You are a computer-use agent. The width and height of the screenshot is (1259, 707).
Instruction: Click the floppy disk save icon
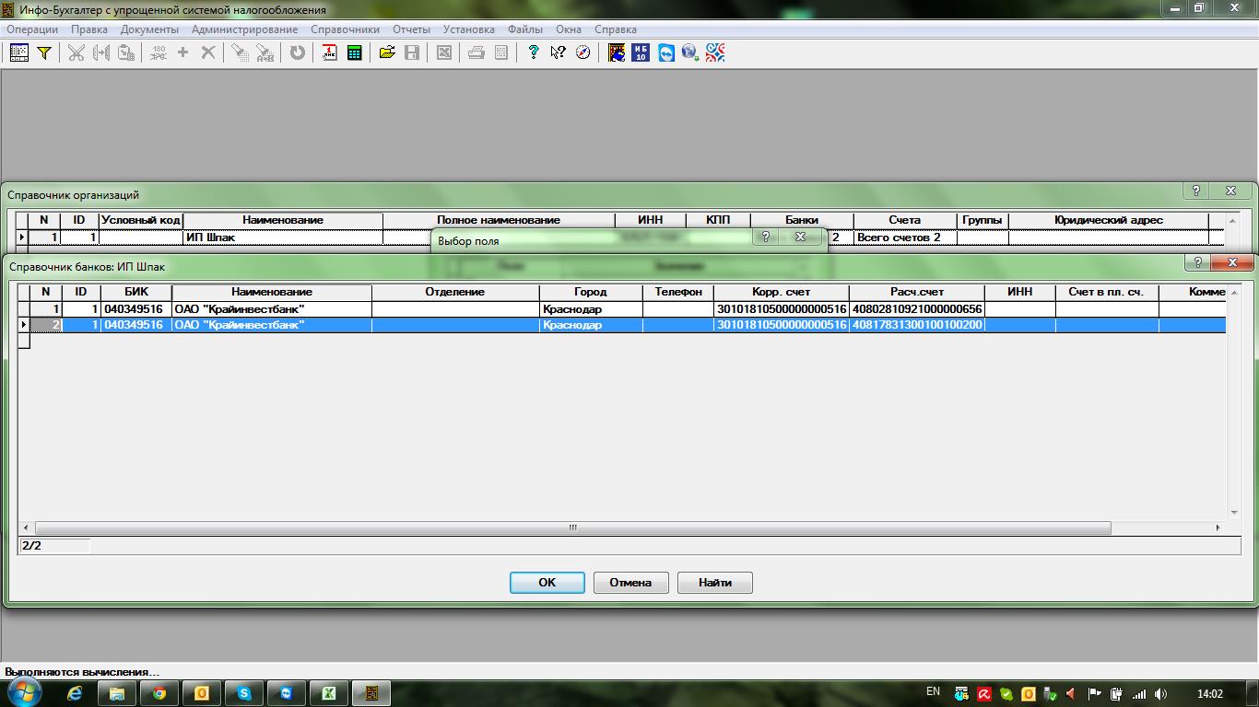point(412,52)
